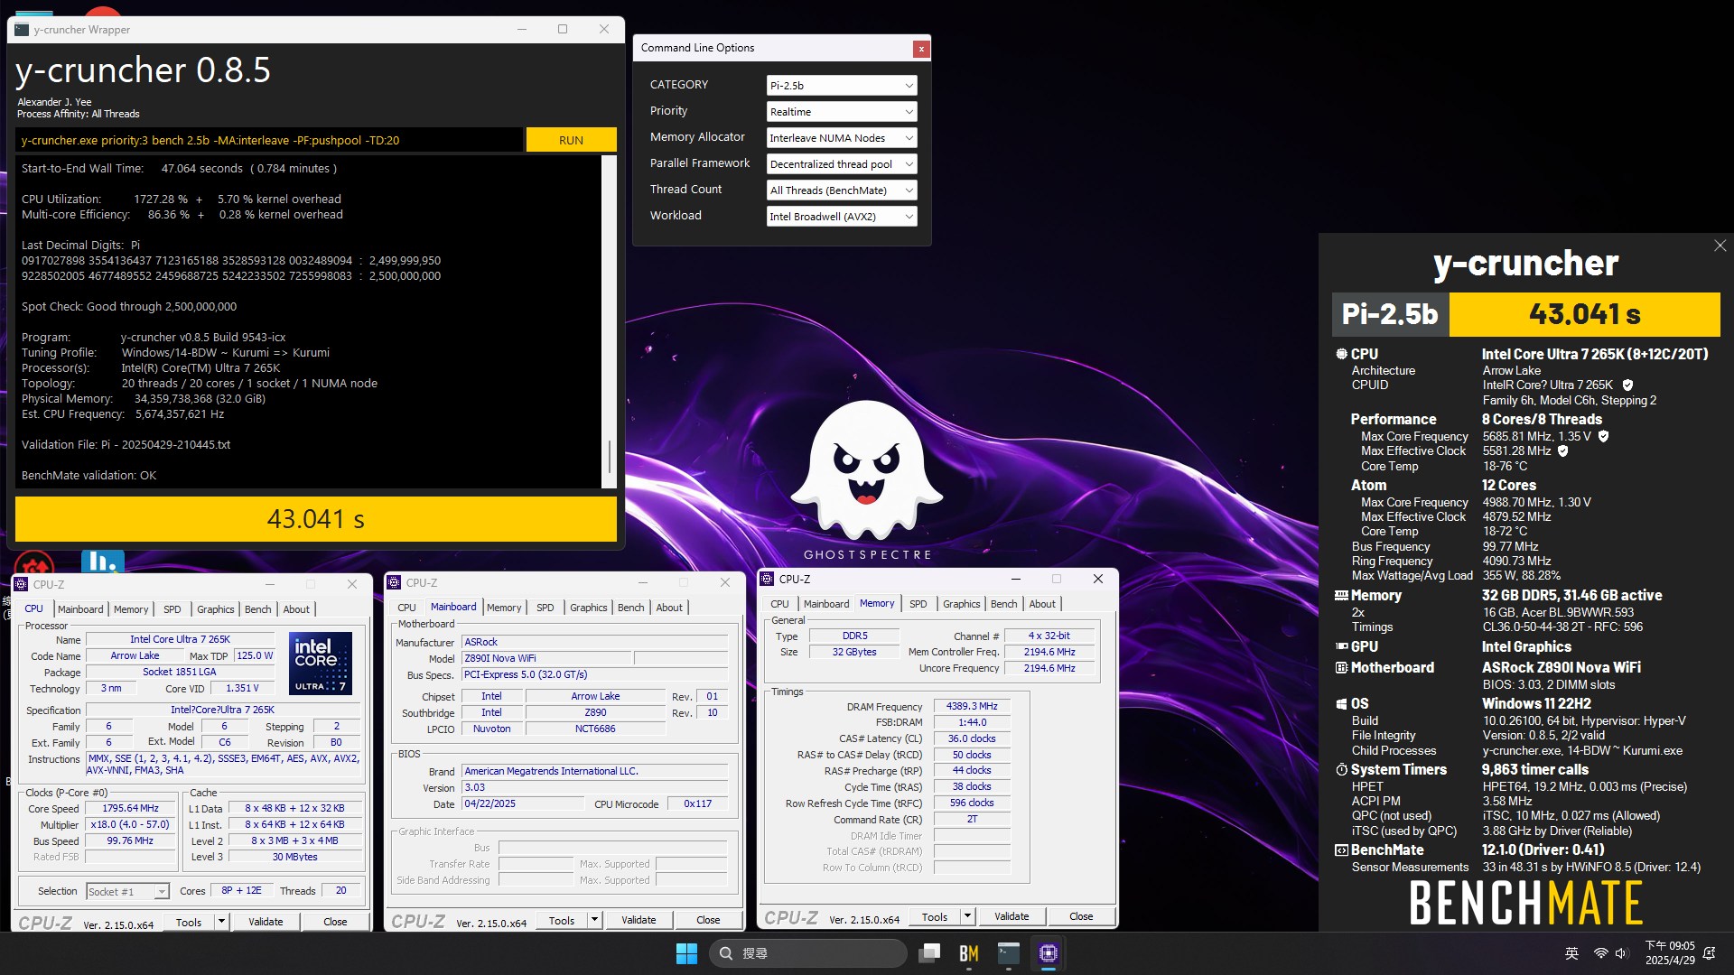Viewport: 1734px width, 975px height.
Task: Click the Max Core Frequency verified shield
Action: point(1603,436)
